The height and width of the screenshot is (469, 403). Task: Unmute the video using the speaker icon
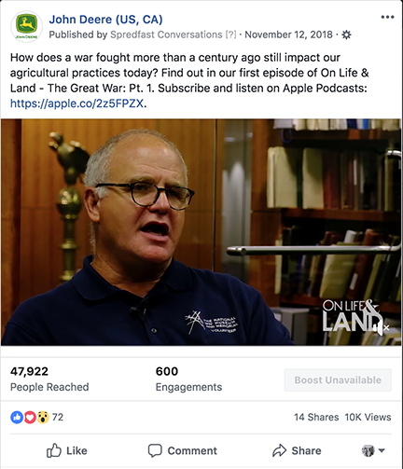tap(382, 327)
